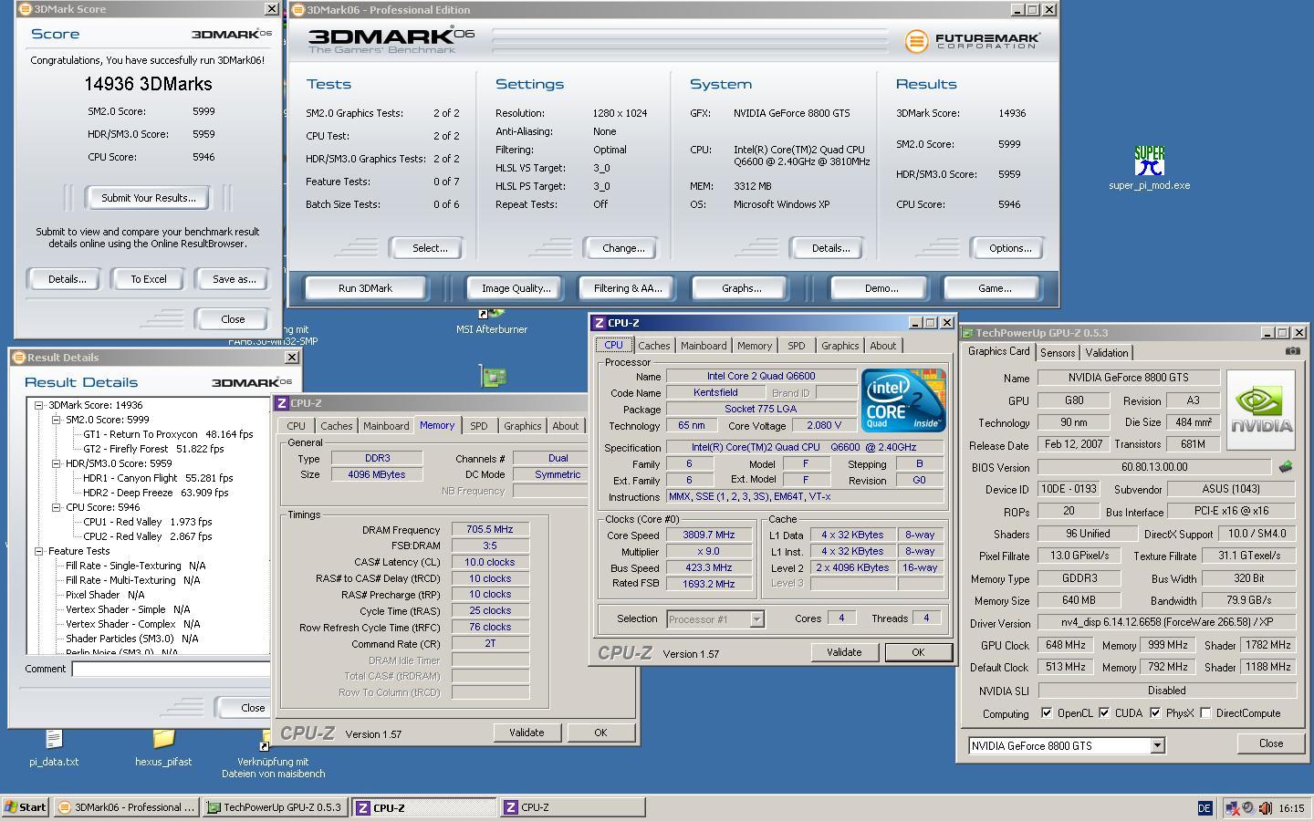1314x821 pixels.
Task: Click the GPU-Z screenshot camera icon
Action: [1293, 351]
